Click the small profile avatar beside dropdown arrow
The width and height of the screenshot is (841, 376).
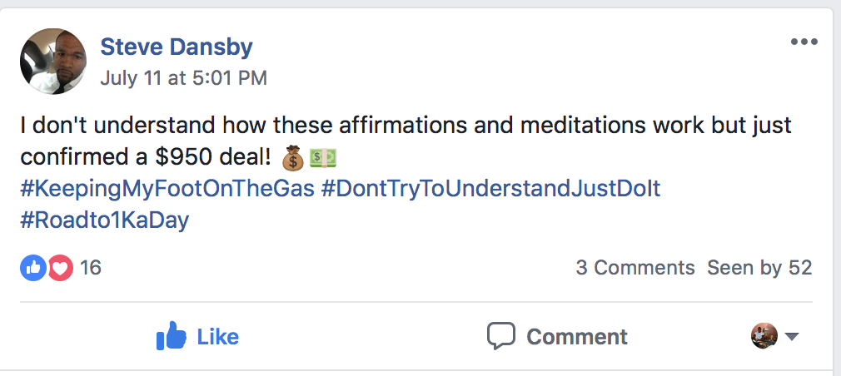(764, 336)
